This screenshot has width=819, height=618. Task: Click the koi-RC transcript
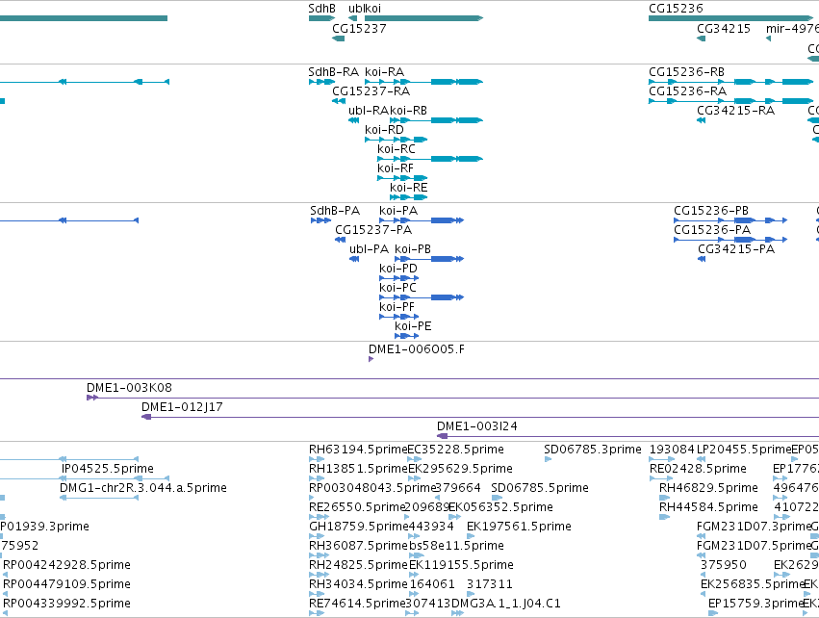click(x=430, y=159)
